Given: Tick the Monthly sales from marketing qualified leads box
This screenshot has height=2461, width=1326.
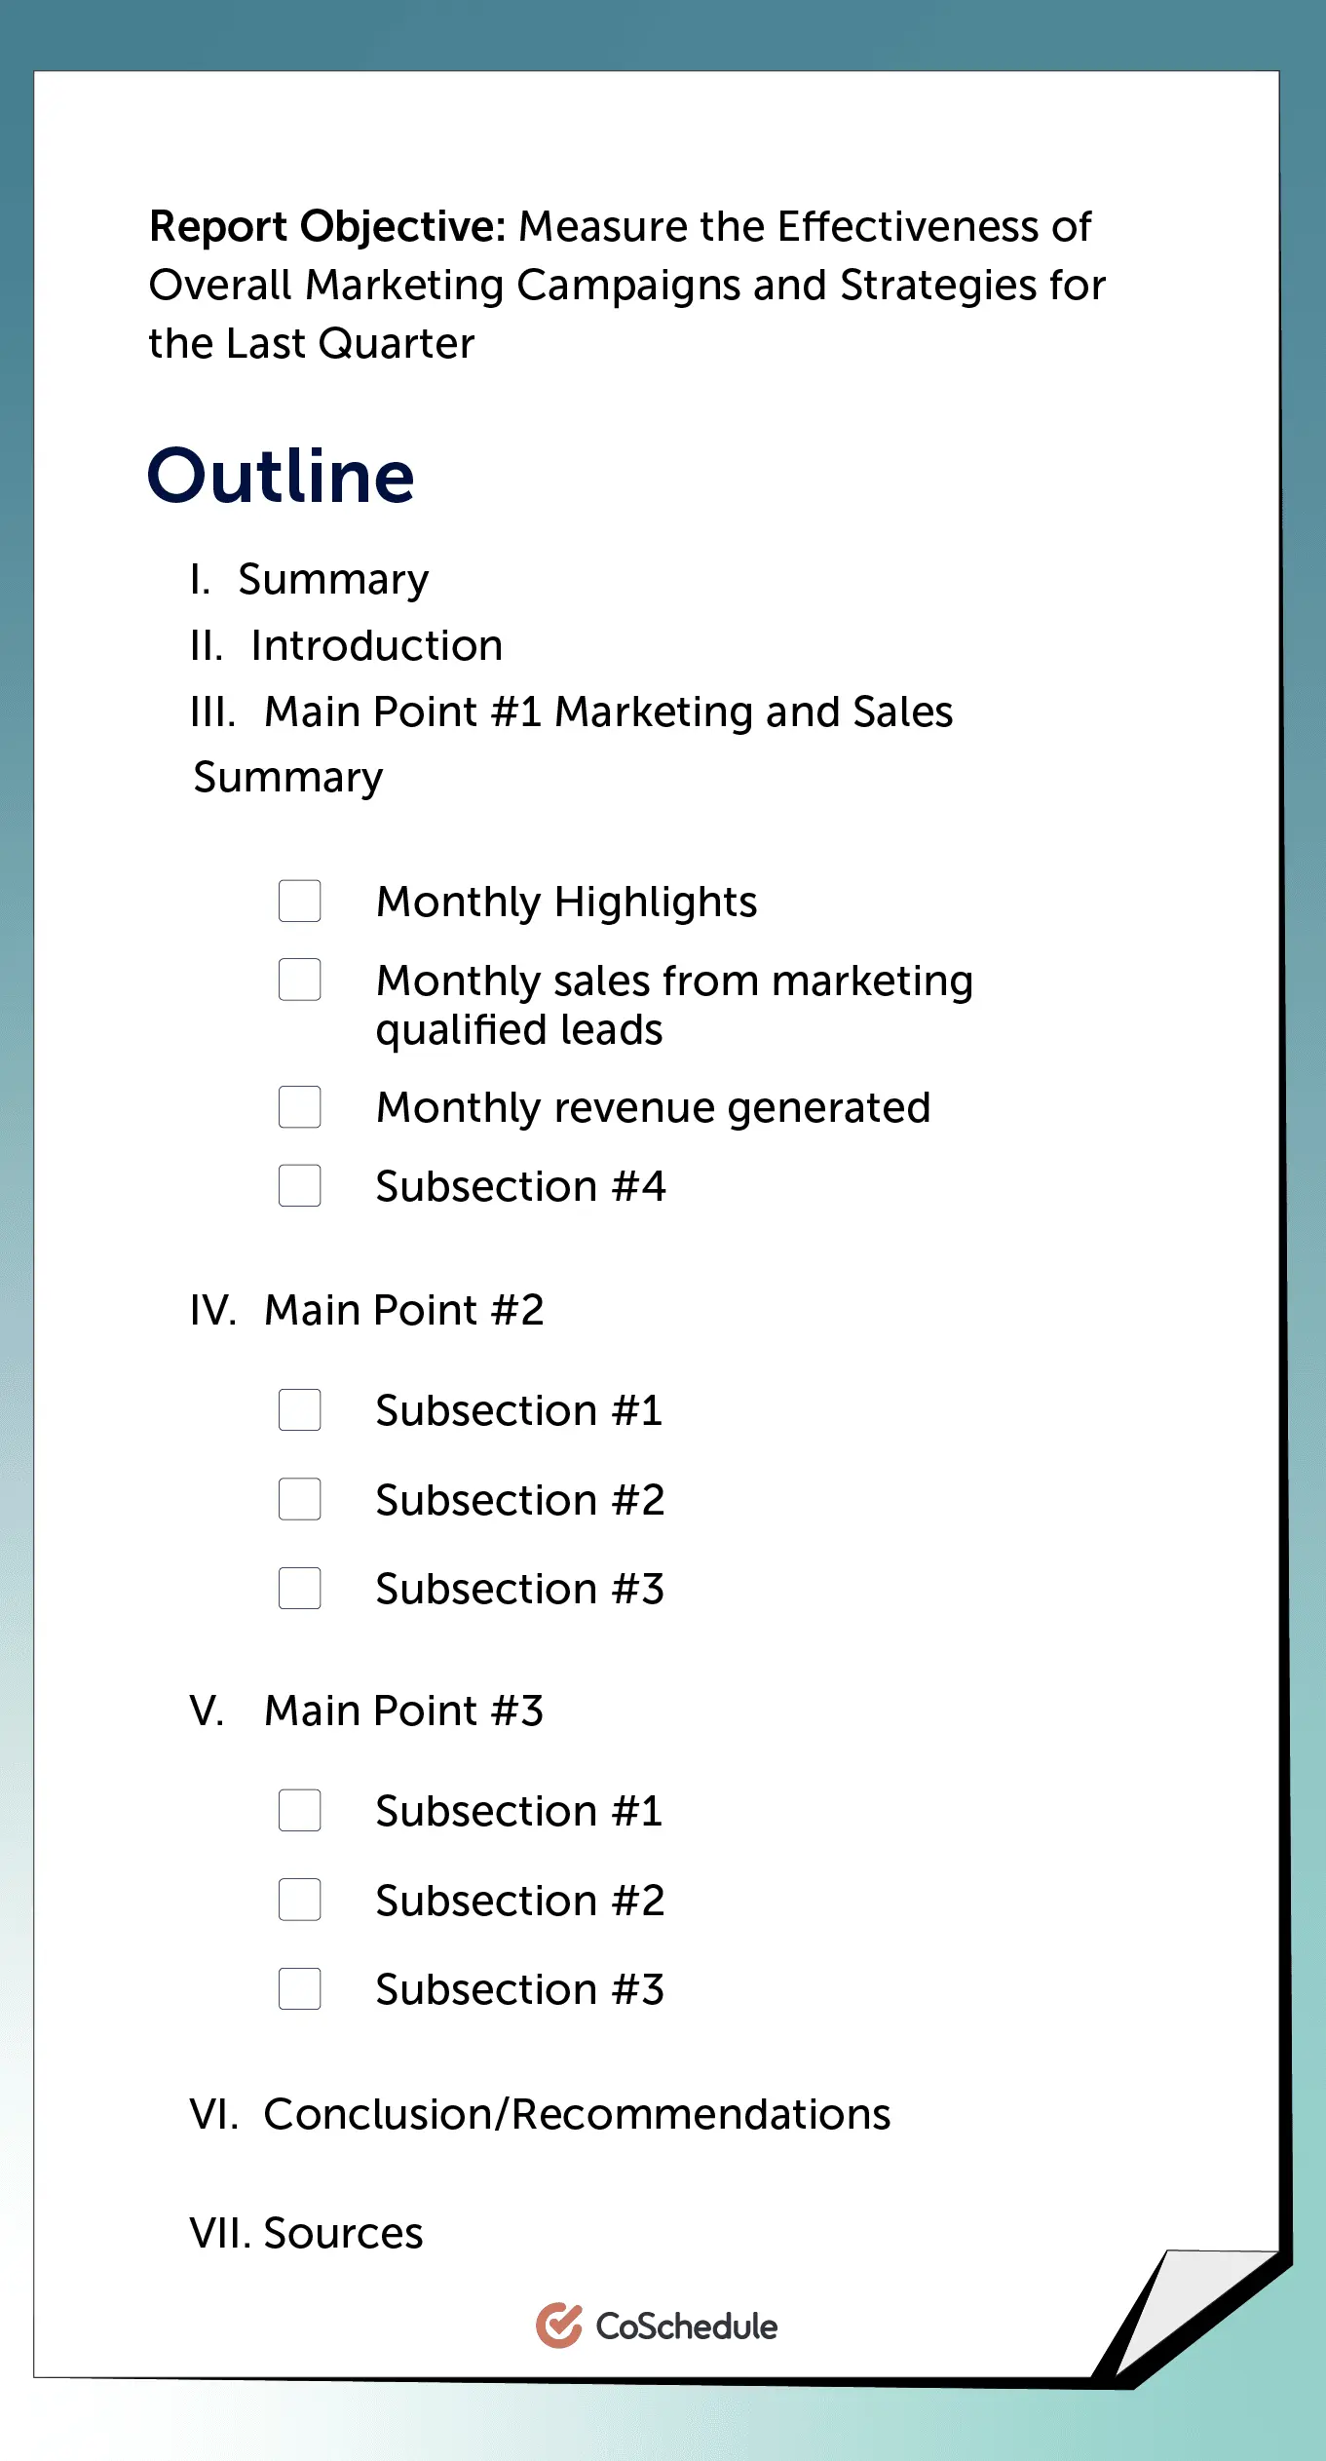Looking at the screenshot, I should 300,980.
